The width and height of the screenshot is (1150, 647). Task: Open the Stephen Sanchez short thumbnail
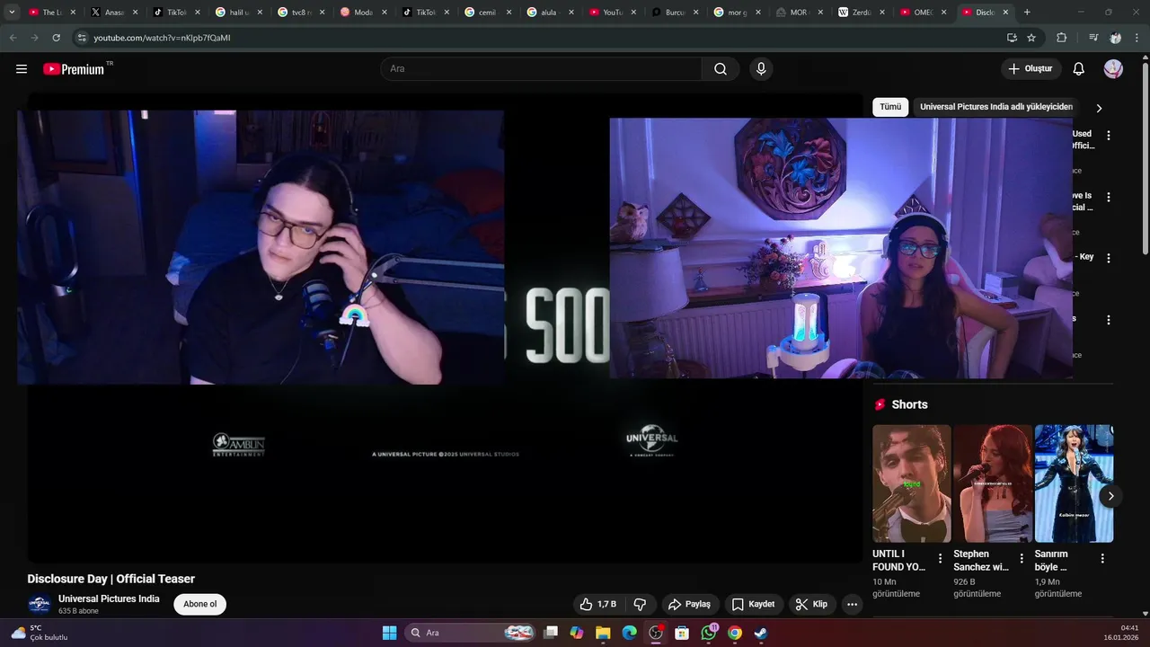tap(993, 483)
